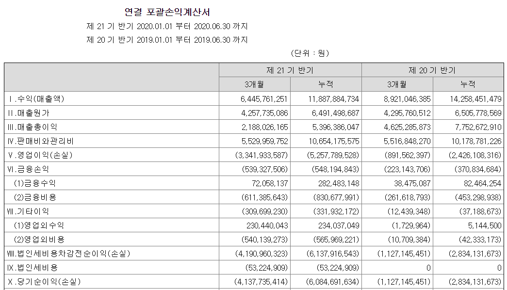
Task: Click the row label Ⅵ.금융손익
Action: click(28, 169)
